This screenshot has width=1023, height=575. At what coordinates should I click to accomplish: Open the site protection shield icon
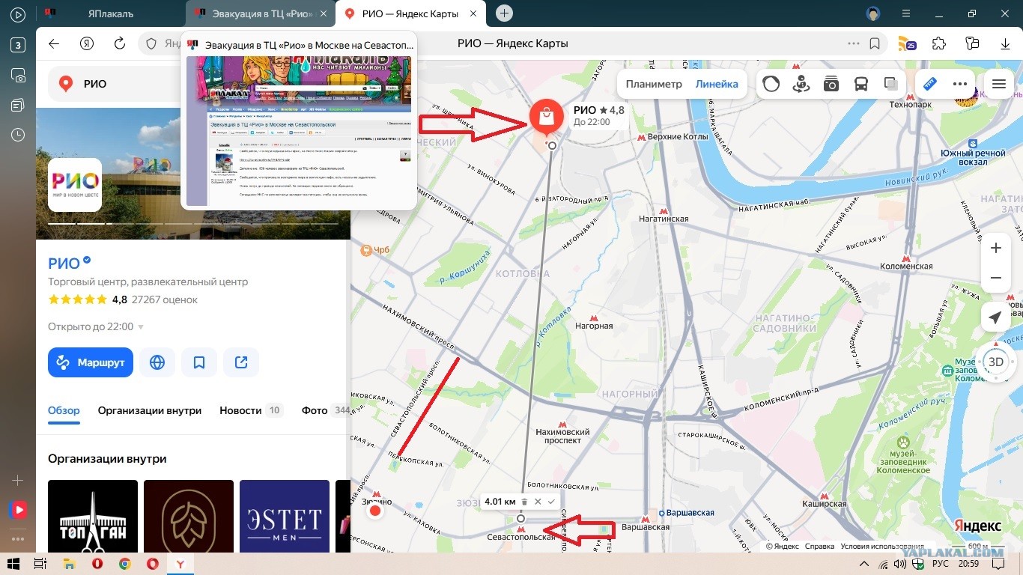(x=151, y=43)
